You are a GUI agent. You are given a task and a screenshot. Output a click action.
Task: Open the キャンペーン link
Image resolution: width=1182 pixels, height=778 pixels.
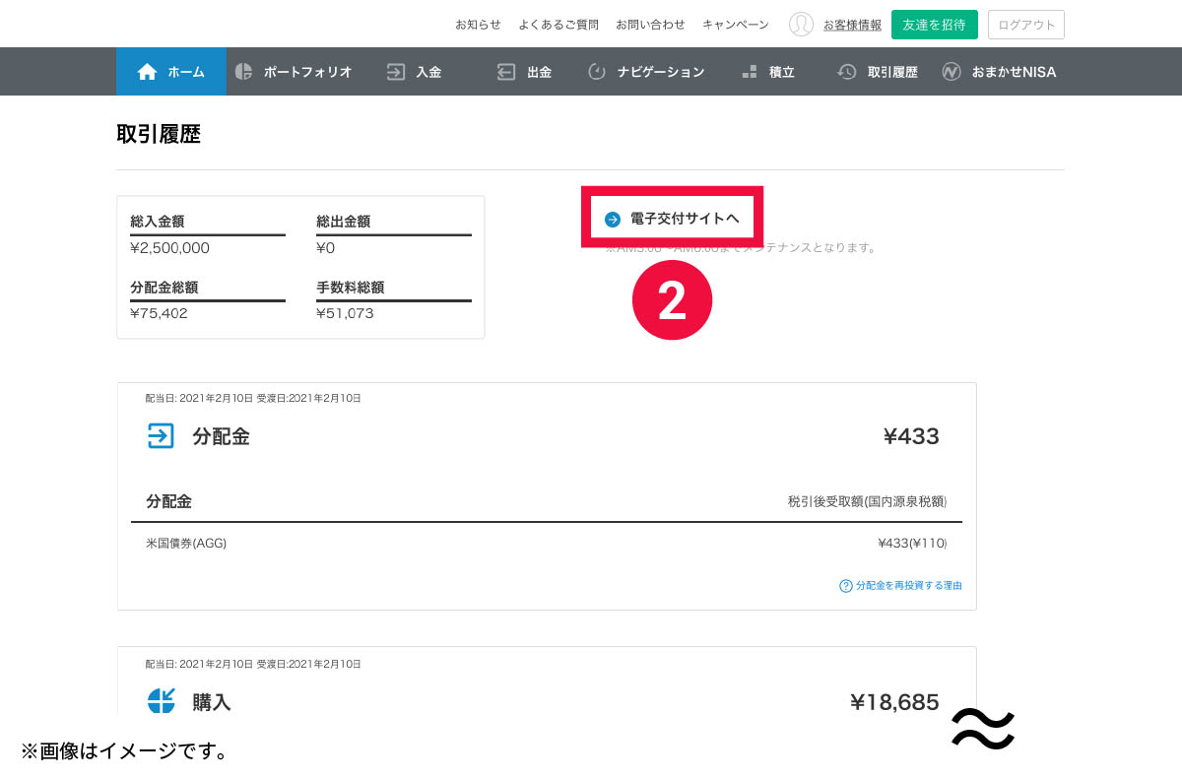(735, 25)
